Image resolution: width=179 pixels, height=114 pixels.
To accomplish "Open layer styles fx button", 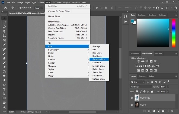I will (149, 111).
